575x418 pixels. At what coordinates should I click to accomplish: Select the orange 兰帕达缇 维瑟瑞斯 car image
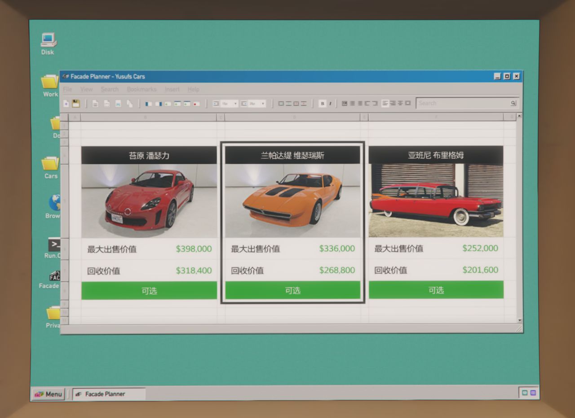[x=293, y=200]
